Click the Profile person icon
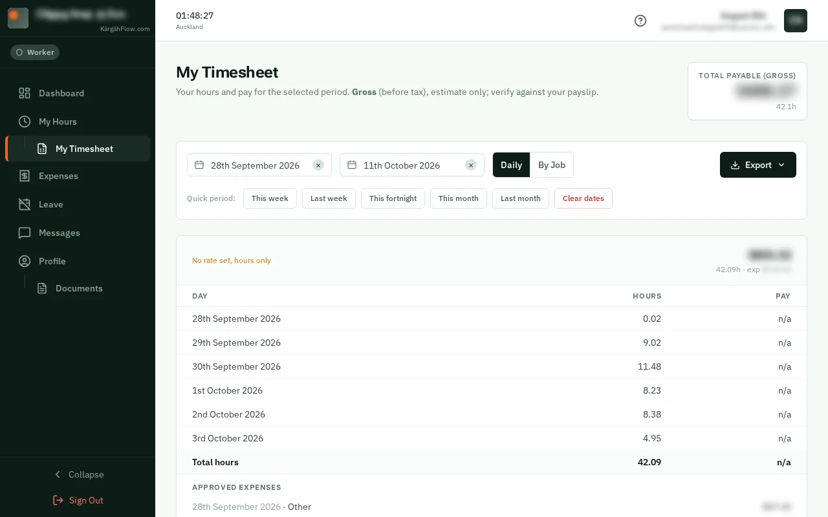Viewport: 828px width, 517px height. coord(25,261)
